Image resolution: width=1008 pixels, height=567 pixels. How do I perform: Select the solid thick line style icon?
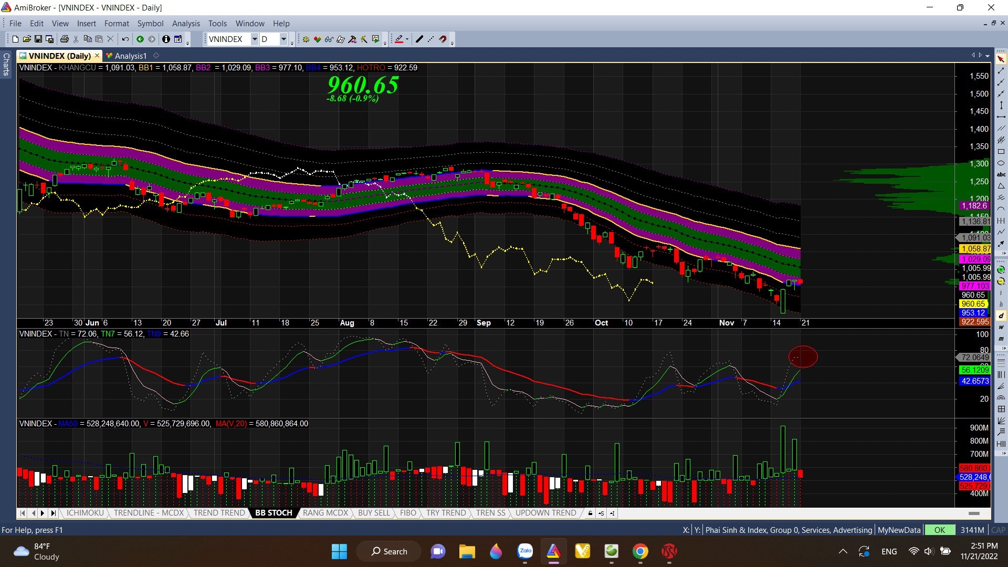[419, 39]
